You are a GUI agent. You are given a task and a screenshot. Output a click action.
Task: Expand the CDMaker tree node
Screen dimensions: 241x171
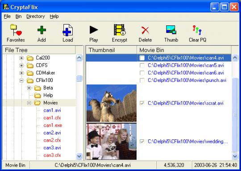[21, 73]
